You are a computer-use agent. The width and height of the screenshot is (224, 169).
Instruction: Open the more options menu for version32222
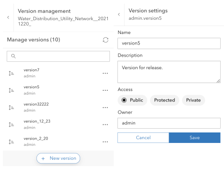tap(105, 108)
